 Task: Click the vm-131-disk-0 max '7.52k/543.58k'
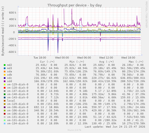(x=134, y=117)
